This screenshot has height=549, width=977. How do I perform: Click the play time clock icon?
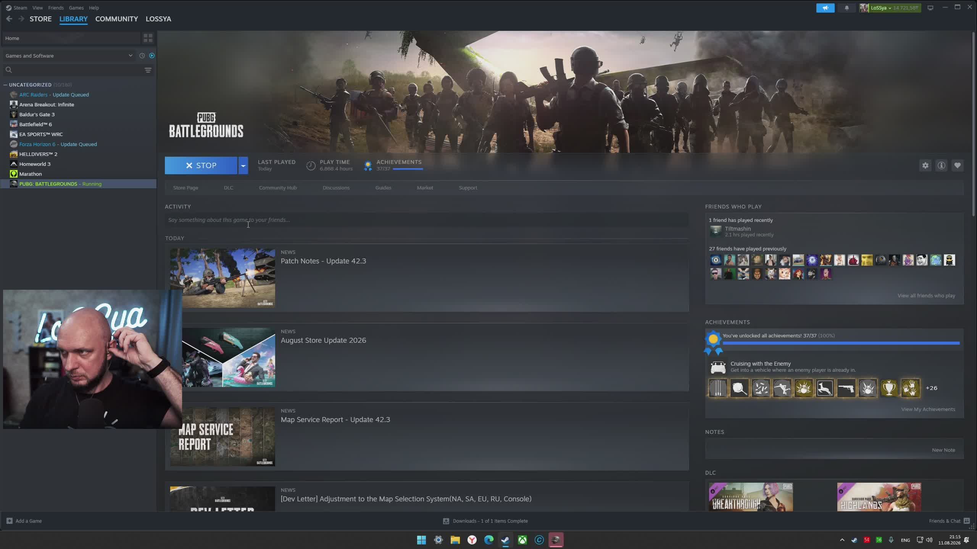(x=311, y=165)
